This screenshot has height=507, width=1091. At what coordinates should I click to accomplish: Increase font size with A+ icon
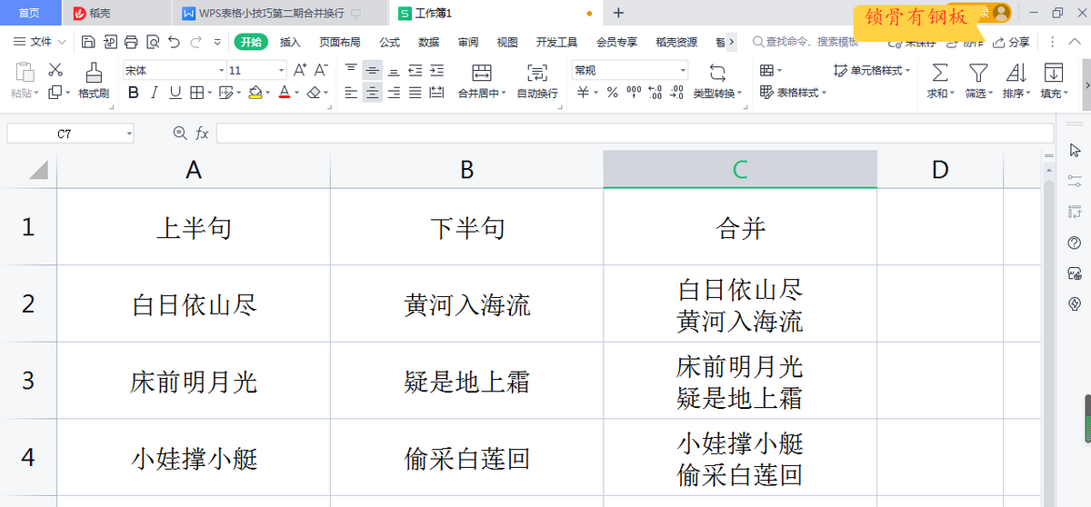point(299,70)
